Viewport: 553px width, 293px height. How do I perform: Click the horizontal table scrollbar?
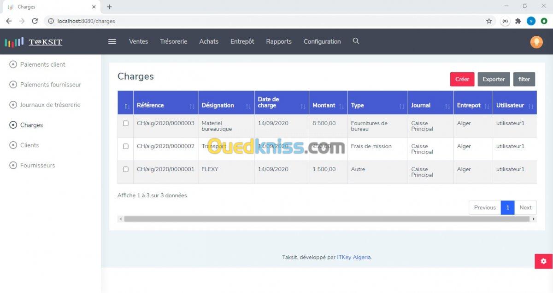pyautogui.click(x=328, y=219)
